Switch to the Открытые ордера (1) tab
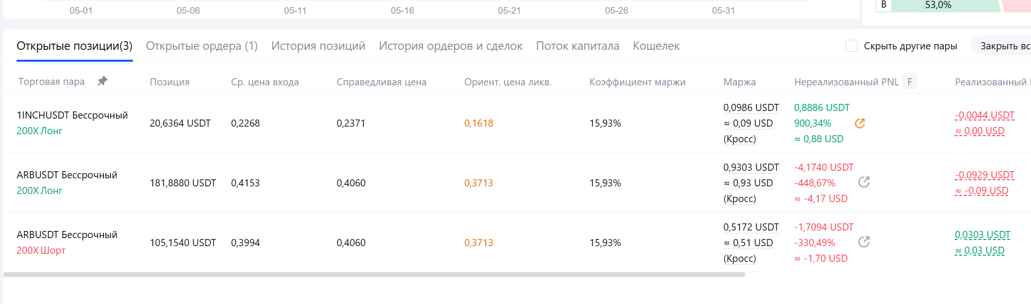Screen dimensions: 1031x304 tap(202, 46)
